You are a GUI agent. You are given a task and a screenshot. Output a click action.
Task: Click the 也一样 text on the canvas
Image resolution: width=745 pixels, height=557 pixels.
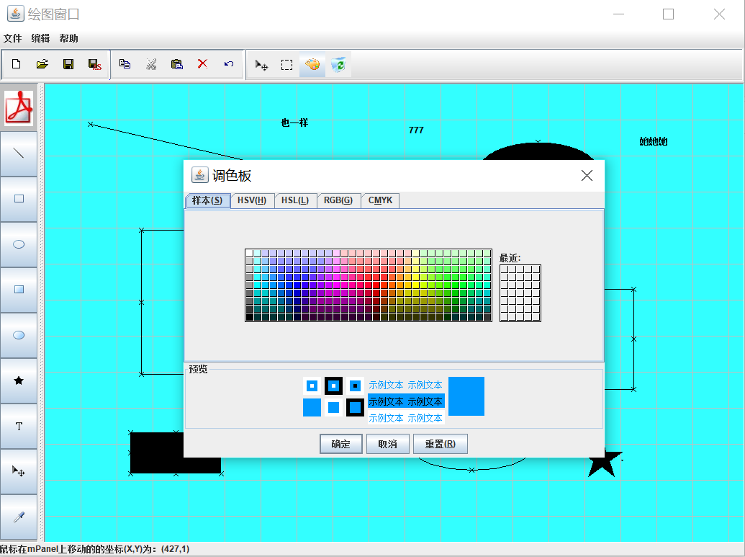[294, 122]
